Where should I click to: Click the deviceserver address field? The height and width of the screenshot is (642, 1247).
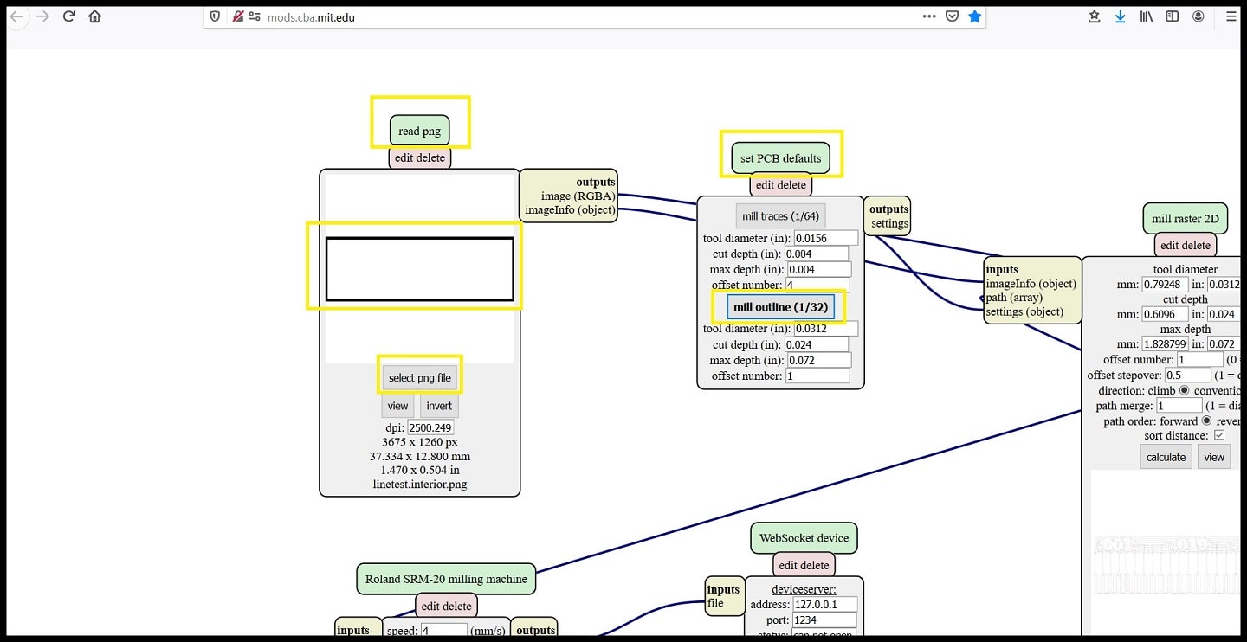pyautogui.click(x=825, y=604)
